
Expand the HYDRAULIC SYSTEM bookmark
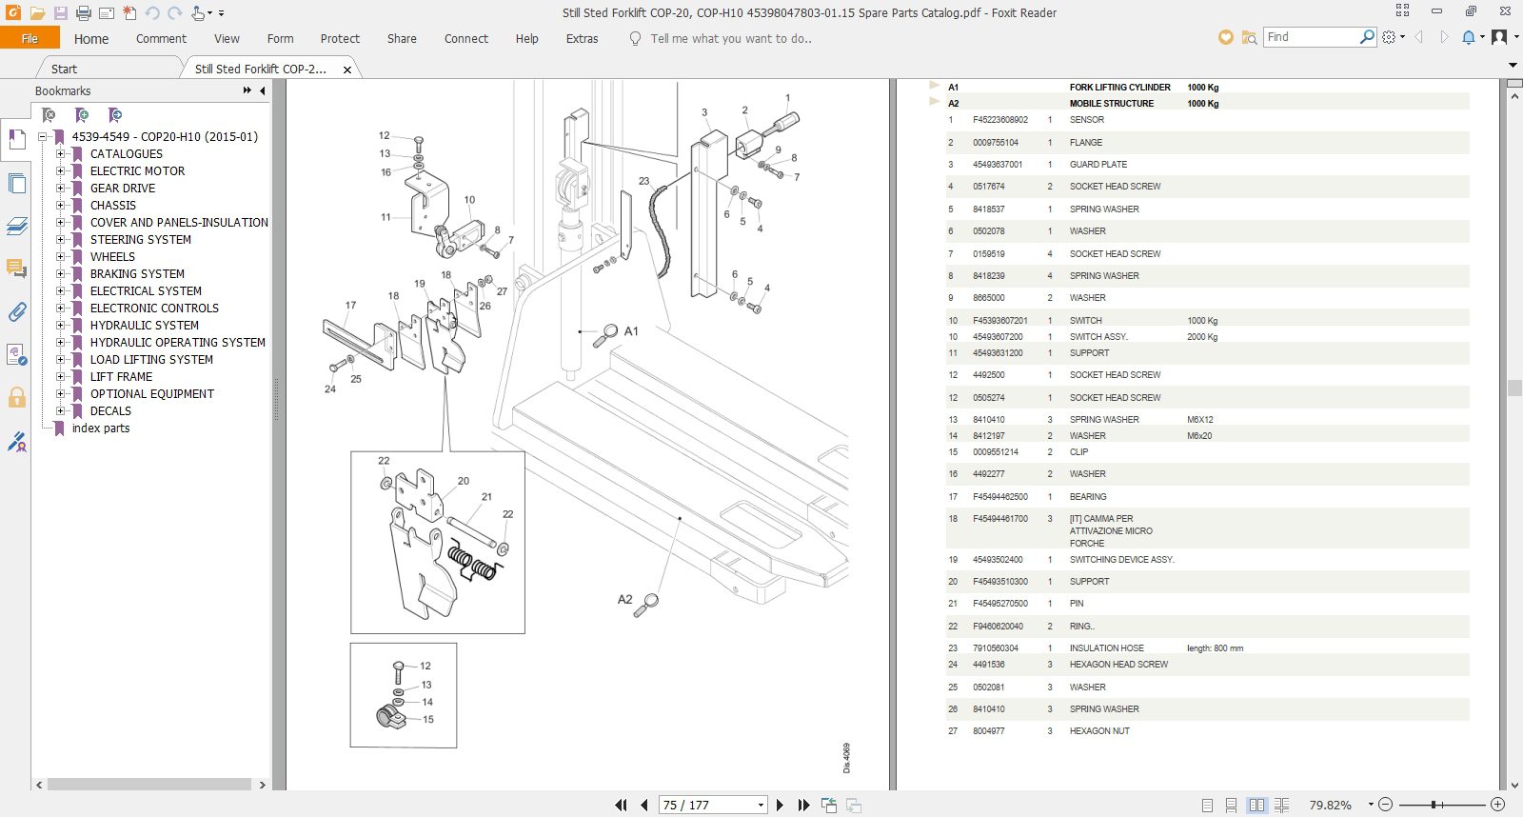click(60, 325)
